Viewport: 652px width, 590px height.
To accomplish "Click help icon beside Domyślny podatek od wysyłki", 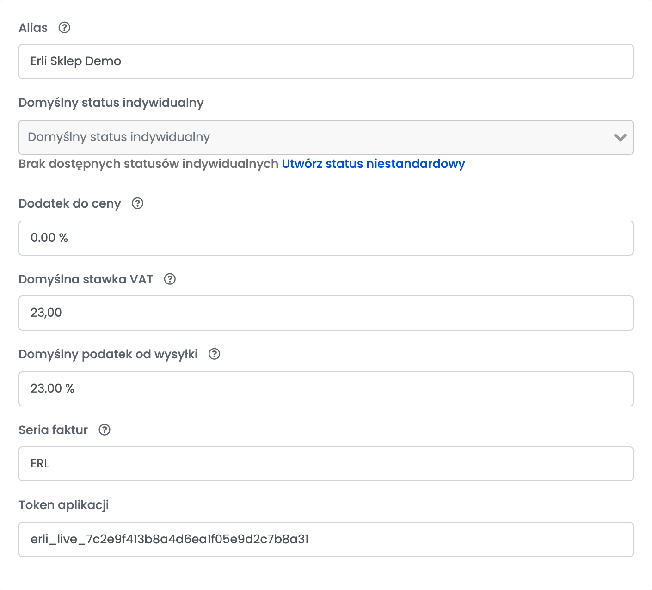I will point(214,354).
